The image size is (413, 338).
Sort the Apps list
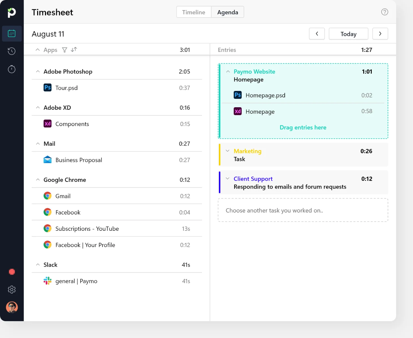[74, 50]
